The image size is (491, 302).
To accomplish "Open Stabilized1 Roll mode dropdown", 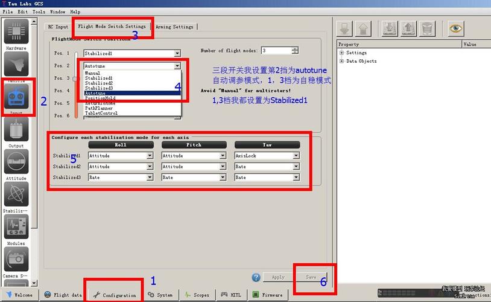I will click(121, 156).
